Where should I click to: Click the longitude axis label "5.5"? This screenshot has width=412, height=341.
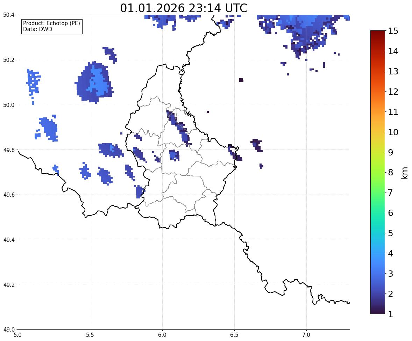[x=90, y=335]
